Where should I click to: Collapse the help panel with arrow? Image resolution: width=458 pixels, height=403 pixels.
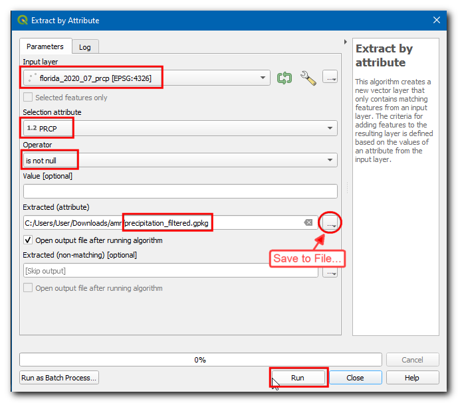(x=345, y=42)
